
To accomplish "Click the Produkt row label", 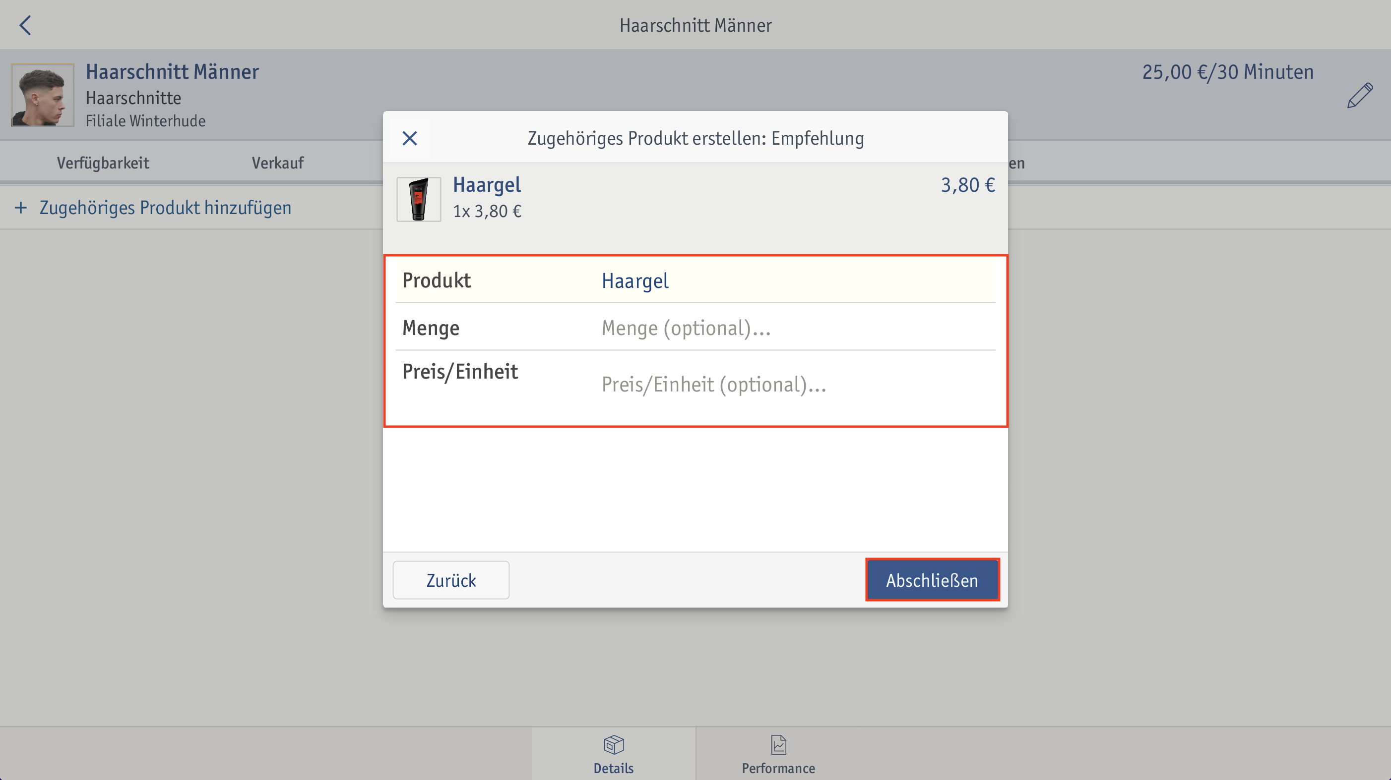I will [x=437, y=280].
